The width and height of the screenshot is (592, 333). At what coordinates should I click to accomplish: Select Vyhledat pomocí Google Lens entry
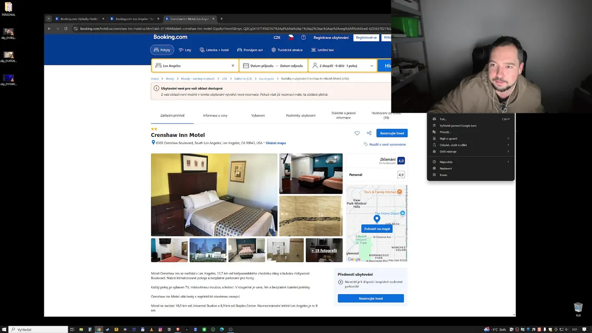470,125
